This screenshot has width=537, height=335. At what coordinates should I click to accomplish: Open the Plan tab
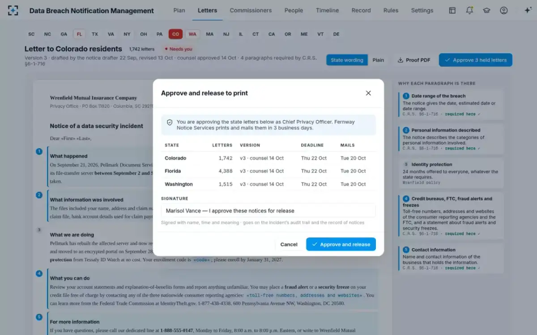179,10
